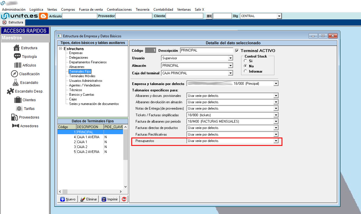Viewport: 361px width, 214px height.
Task: Select Empresas in the Estructura tree
Action: pos(76,53)
